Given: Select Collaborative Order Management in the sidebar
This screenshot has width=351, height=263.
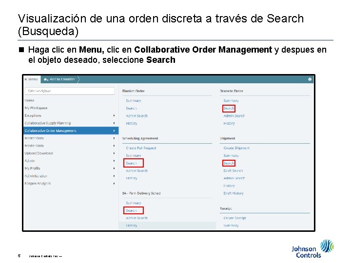Looking at the screenshot, I should [71, 131].
